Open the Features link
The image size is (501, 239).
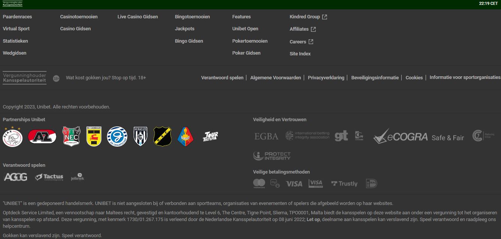click(241, 17)
